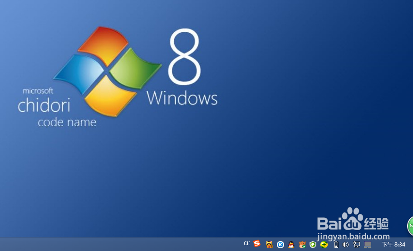Click the green floating ball at screen edge

tap(410, 226)
